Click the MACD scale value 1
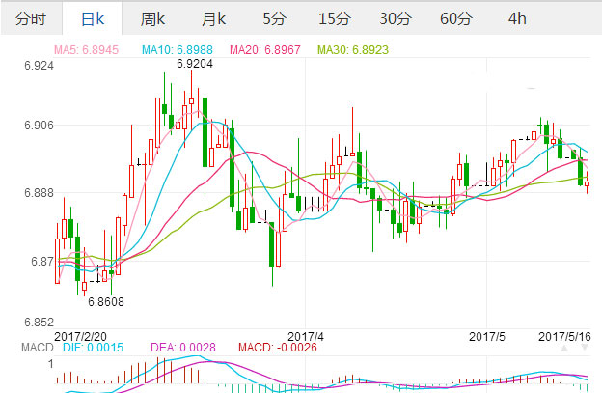602x393 pixels. point(51,364)
